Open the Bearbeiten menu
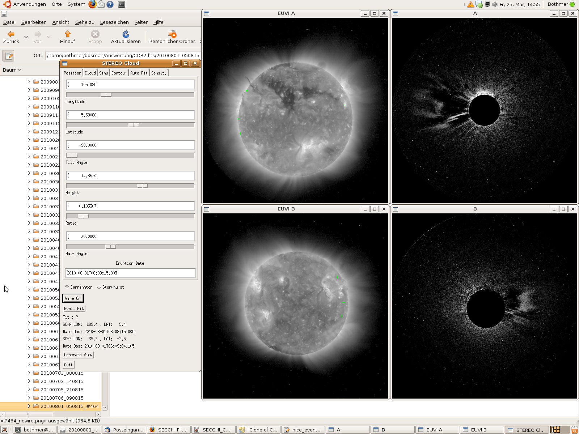This screenshot has height=434, width=579. (34, 22)
